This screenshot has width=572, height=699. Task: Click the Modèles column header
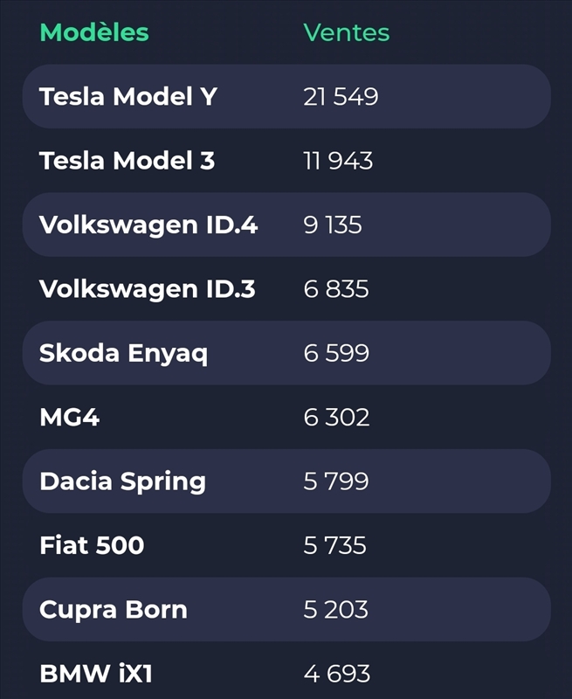tap(94, 33)
